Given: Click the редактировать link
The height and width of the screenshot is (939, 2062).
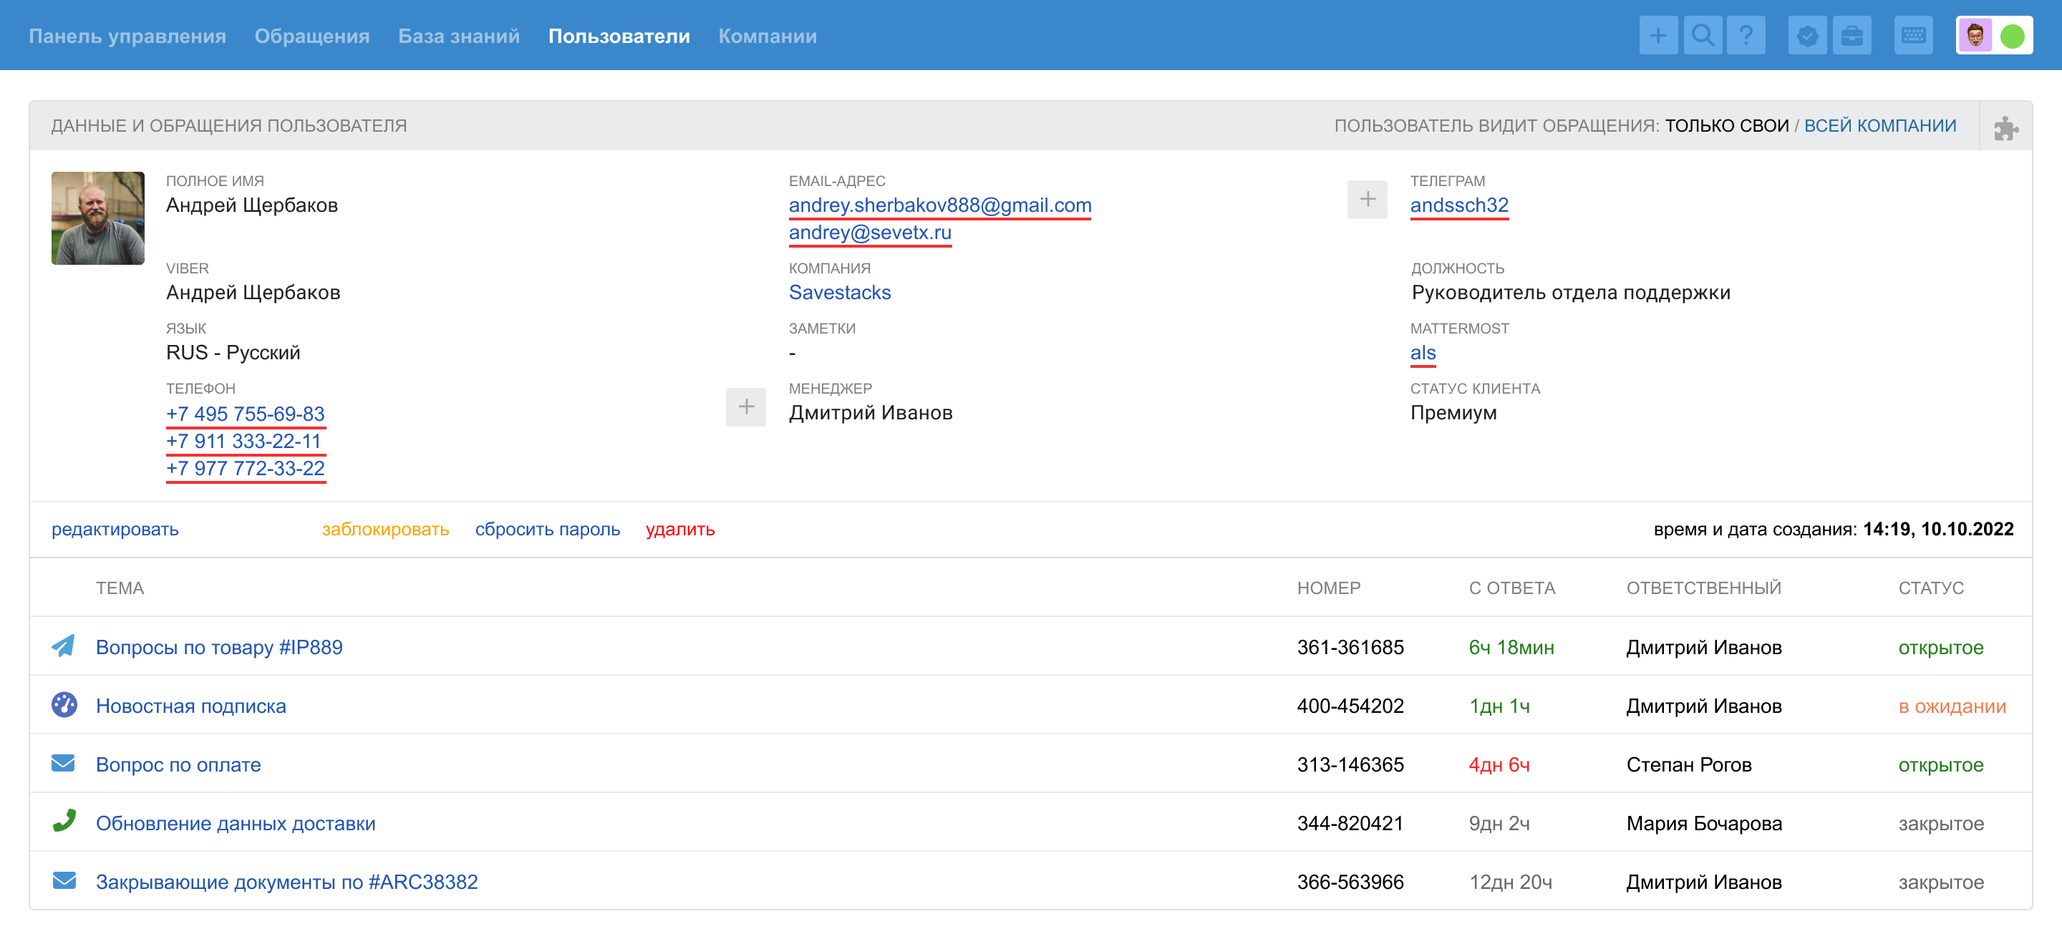Looking at the screenshot, I should pyautogui.click(x=115, y=530).
